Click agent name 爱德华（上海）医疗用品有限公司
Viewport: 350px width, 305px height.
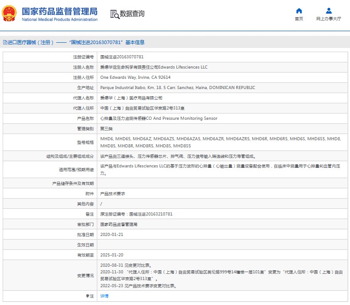[131, 98]
